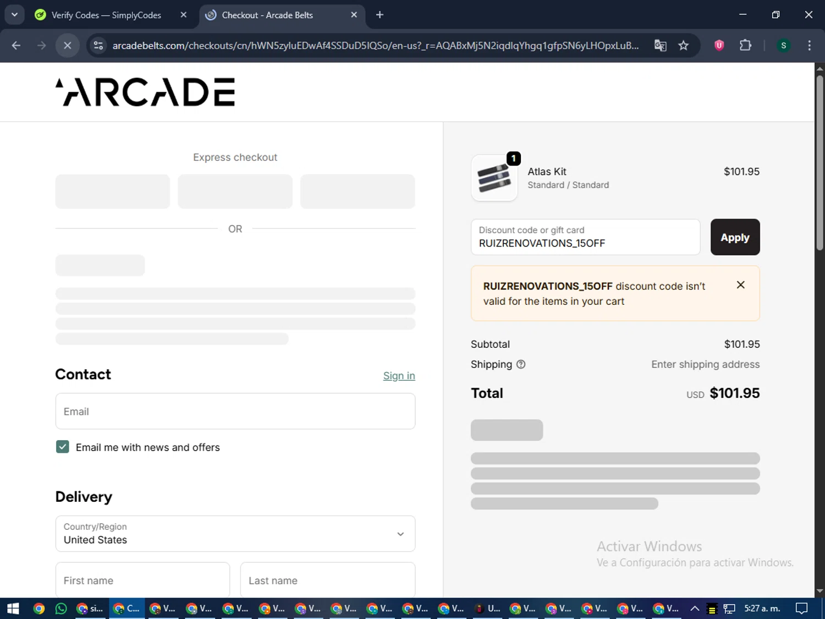Dismiss the invalid discount code message

741,284
